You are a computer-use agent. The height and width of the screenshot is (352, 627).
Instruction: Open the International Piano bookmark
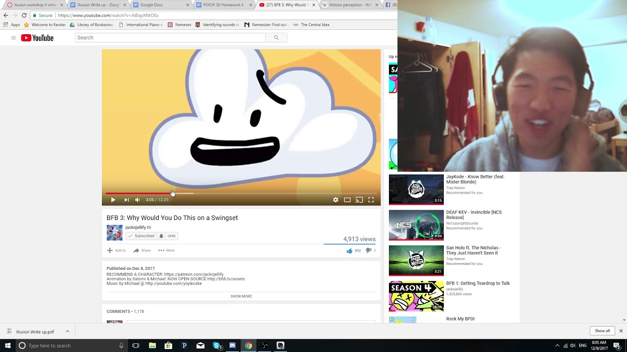point(141,24)
